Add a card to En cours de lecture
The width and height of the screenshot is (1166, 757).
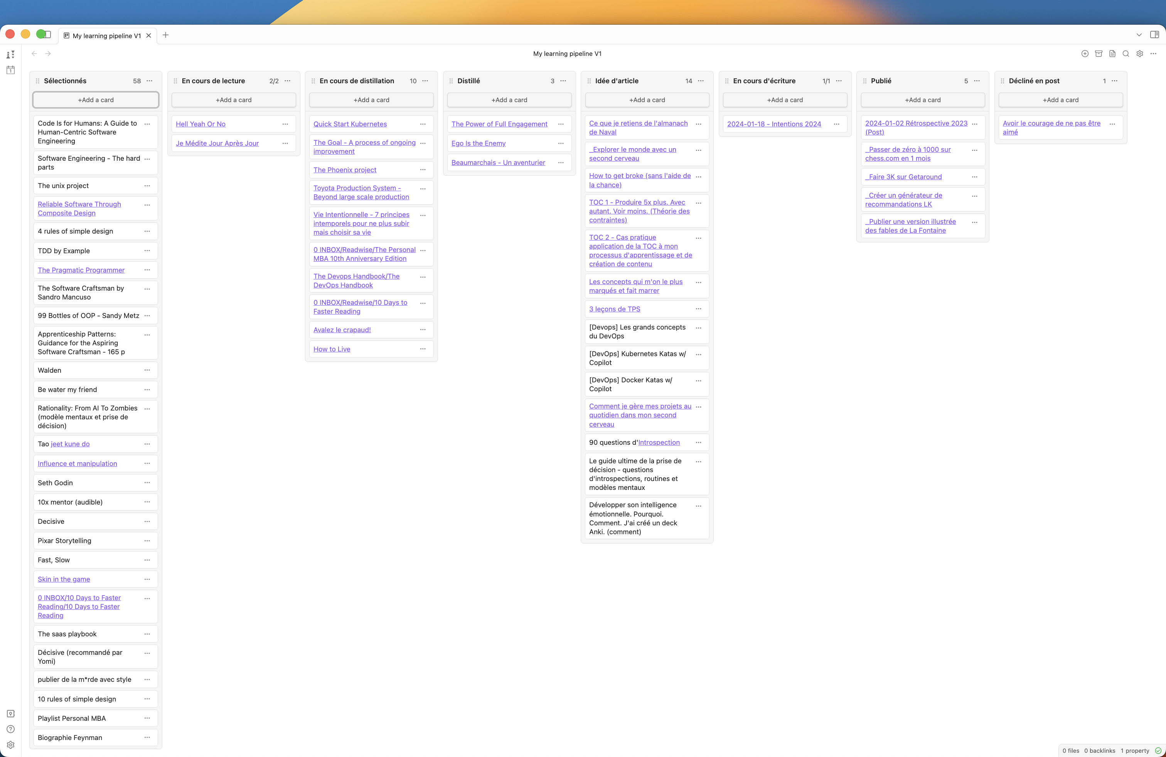234,100
